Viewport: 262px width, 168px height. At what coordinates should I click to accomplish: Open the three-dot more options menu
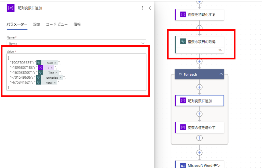point(142,8)
